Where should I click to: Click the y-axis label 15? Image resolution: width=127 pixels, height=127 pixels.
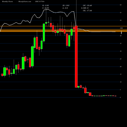pos(121,74)
